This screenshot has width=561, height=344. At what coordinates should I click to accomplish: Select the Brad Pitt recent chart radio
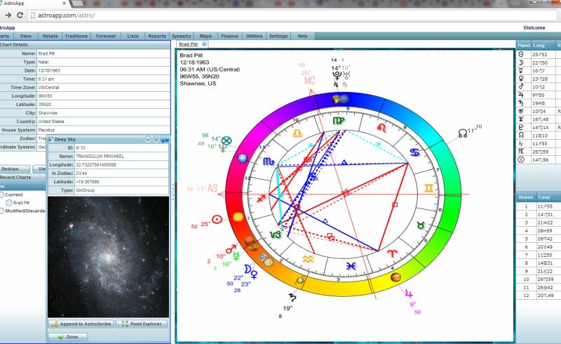(x=8, y=202)
